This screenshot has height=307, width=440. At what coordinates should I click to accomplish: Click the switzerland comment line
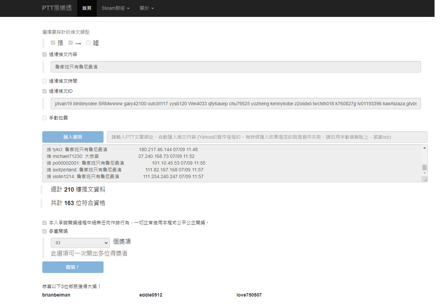(125, 170)
